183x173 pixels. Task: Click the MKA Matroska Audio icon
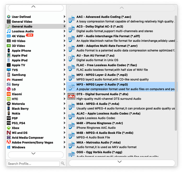click(x=71, y=145)
